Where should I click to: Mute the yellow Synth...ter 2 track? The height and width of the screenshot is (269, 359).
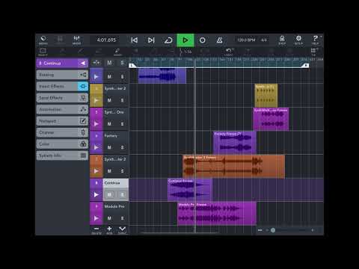point(109,100)
